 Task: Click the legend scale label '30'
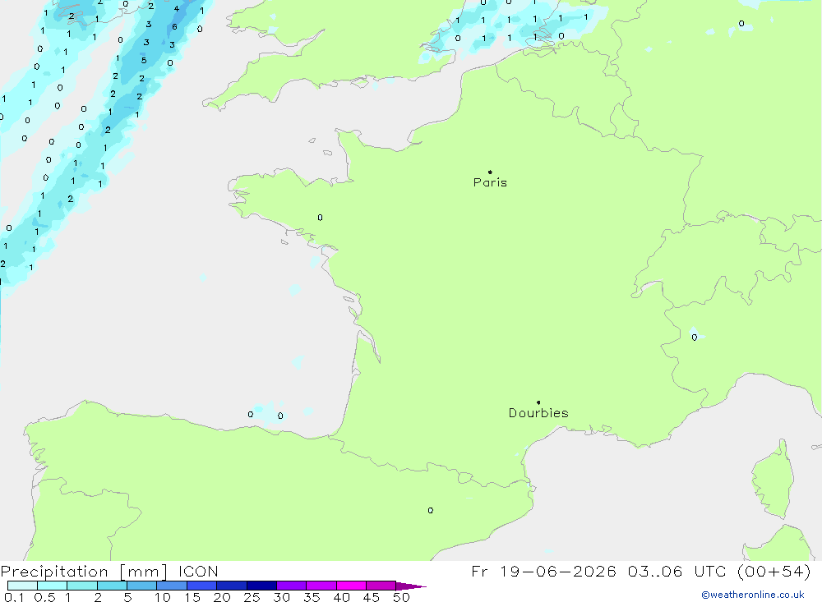click(x=282, y=597)
